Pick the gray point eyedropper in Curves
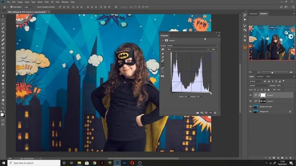 click(162, 57)
